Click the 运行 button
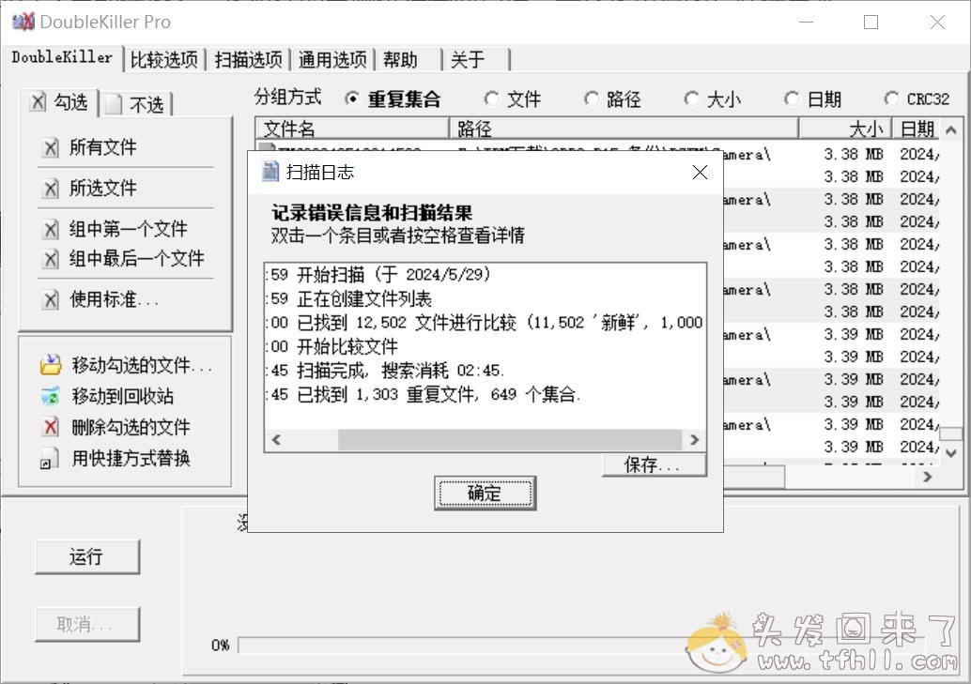971x684 pixels. pos(87,556)
